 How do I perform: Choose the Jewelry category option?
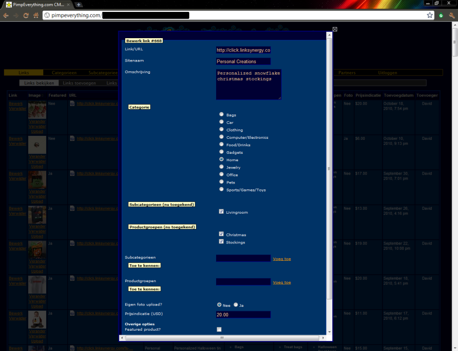point(222,167)
